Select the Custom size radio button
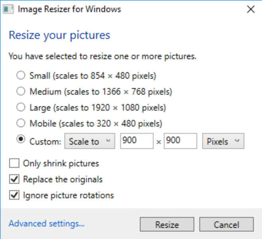Screen dimensions: 262x239 click(x=20, y=139)
